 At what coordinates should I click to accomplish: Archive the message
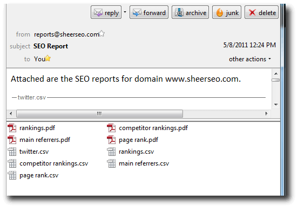tap(190, 12)
